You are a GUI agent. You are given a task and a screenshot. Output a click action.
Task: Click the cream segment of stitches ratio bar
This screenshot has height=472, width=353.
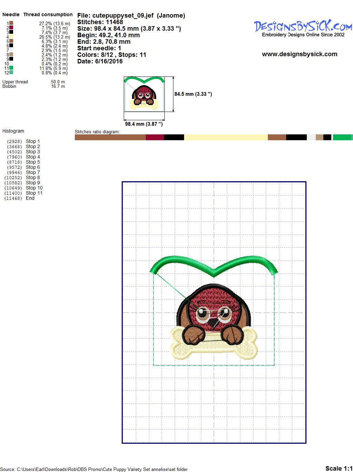(226, 137)
